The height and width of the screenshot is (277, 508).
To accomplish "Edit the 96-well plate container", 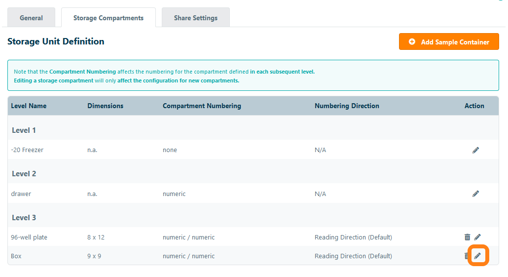I will (477, 237).
